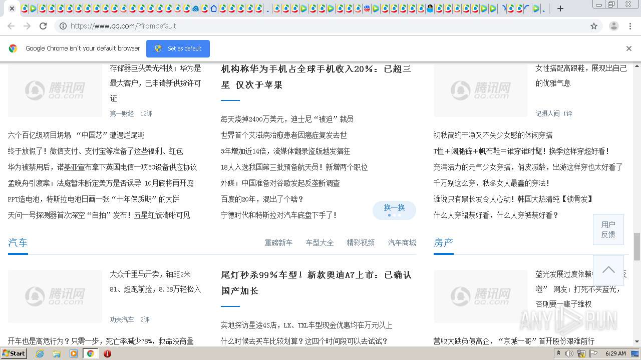Open the Tesla PPT battery article

[94, 199]
